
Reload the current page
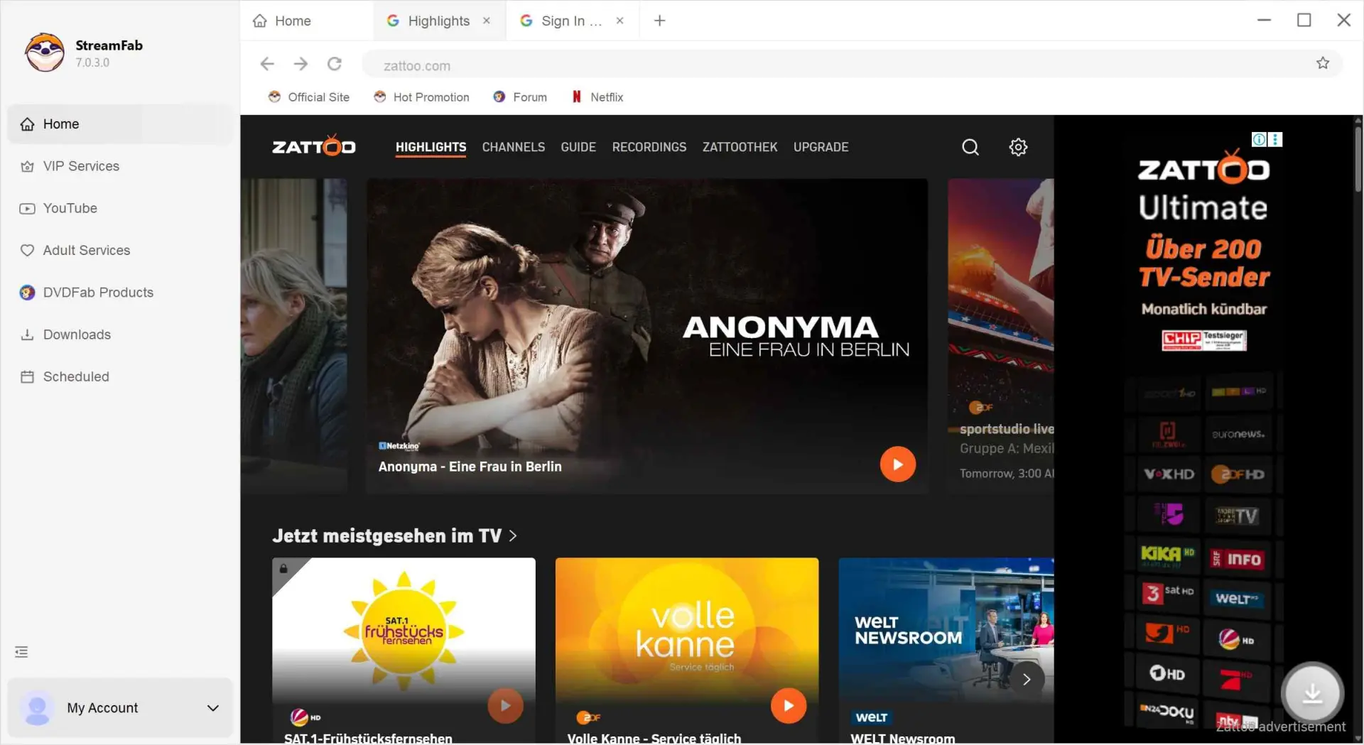click(335, 64)
